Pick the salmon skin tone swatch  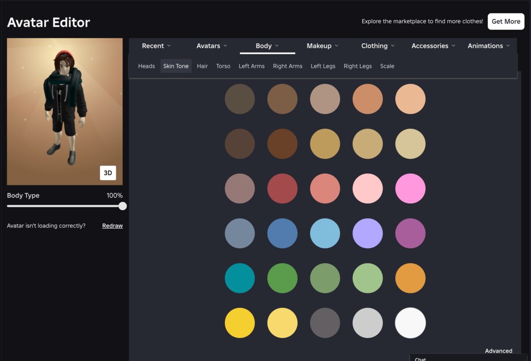point(325,188)
